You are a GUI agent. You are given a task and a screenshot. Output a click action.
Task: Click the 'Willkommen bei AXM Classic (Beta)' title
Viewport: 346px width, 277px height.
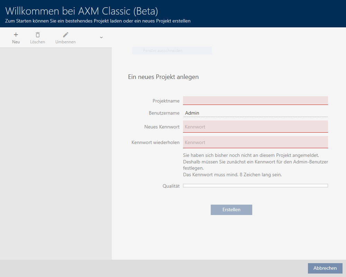pyautogui.click(x=82, y=11)
